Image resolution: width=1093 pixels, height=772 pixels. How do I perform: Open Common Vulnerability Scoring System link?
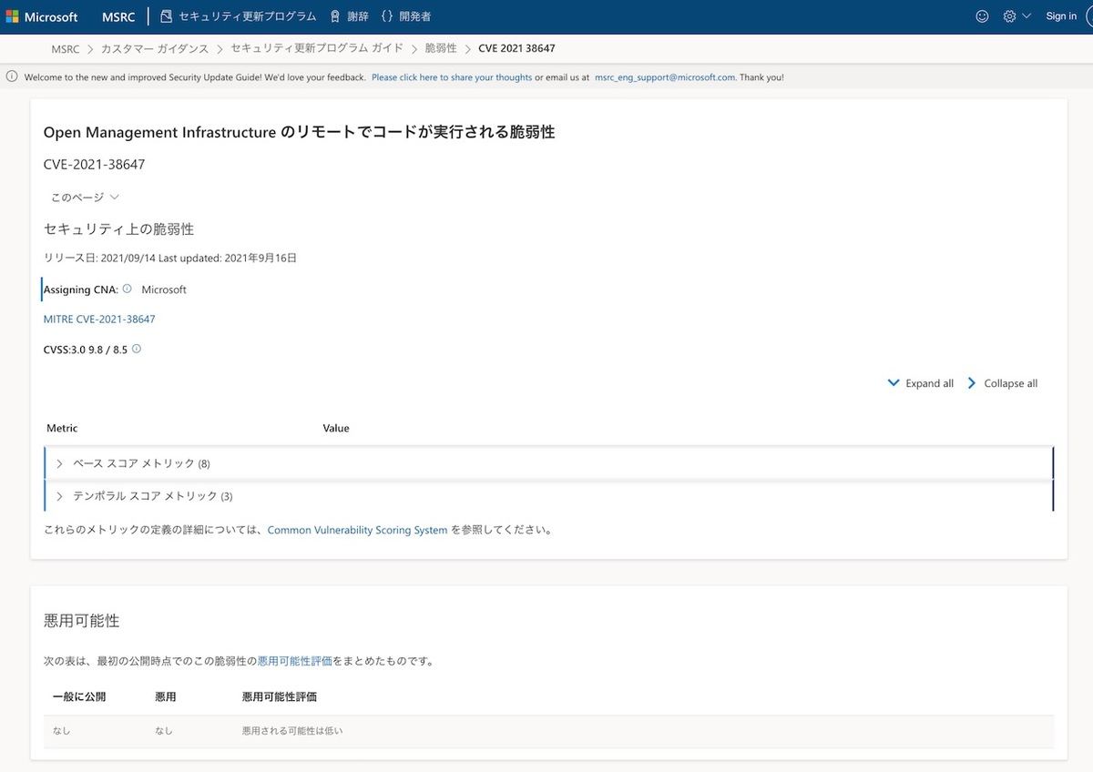coord(357,530)
